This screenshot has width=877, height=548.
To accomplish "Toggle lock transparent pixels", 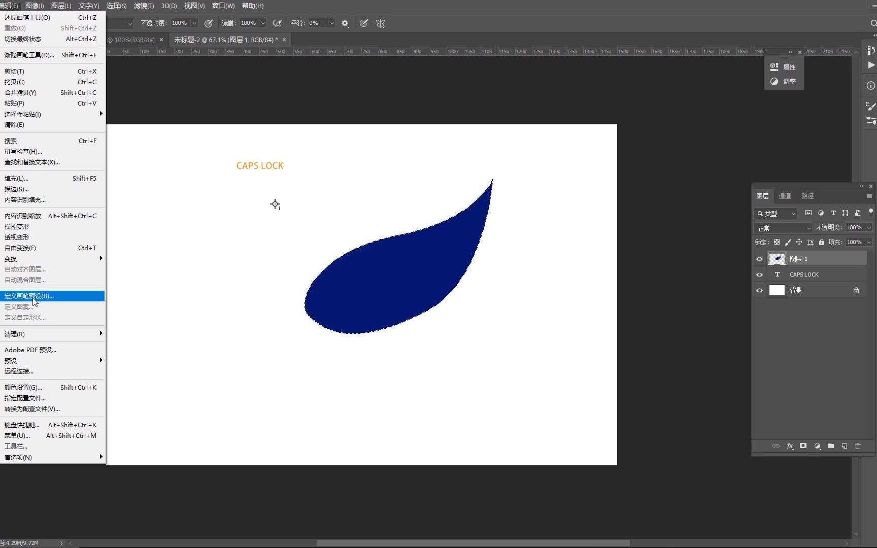I will (x=777, y=242).
